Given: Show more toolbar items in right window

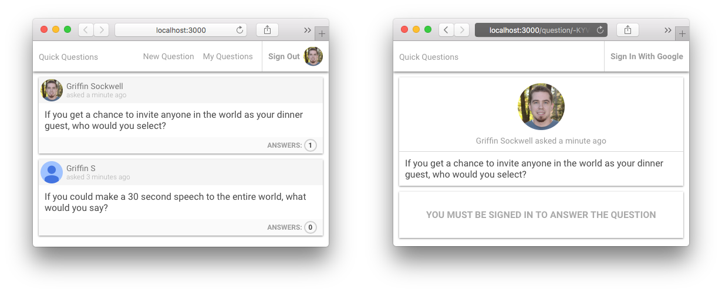Looking at the screenshot, I should click(668, 30).
